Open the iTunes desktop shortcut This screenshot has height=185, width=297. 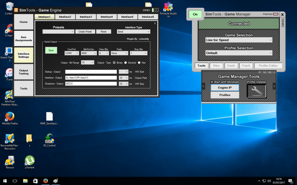(9, 73)
